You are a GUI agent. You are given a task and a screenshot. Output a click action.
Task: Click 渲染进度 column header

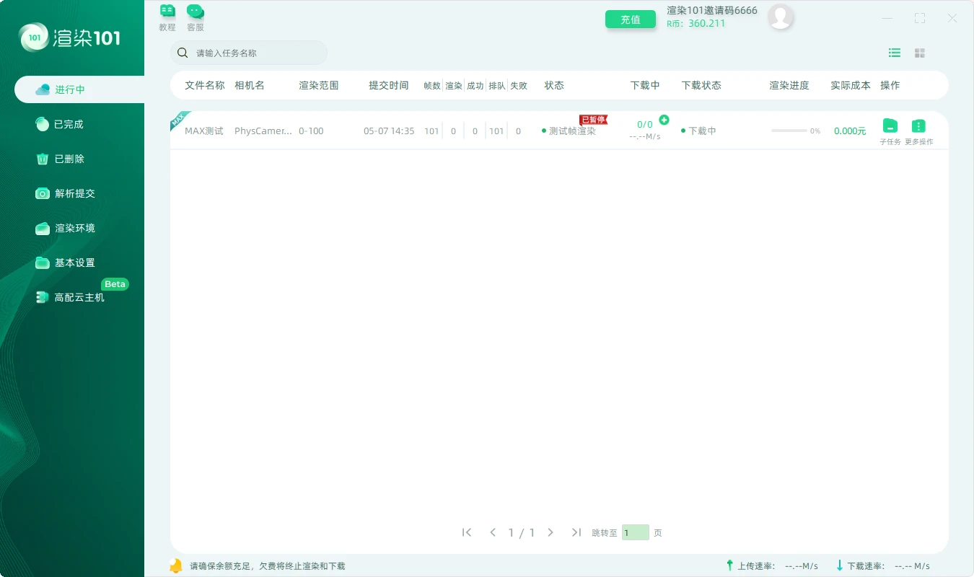[789, 85]
